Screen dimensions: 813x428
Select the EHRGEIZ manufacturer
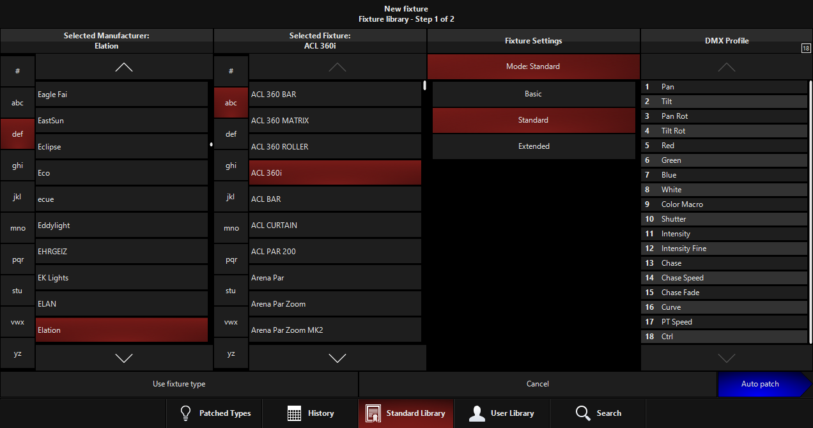tap(121, 251)
